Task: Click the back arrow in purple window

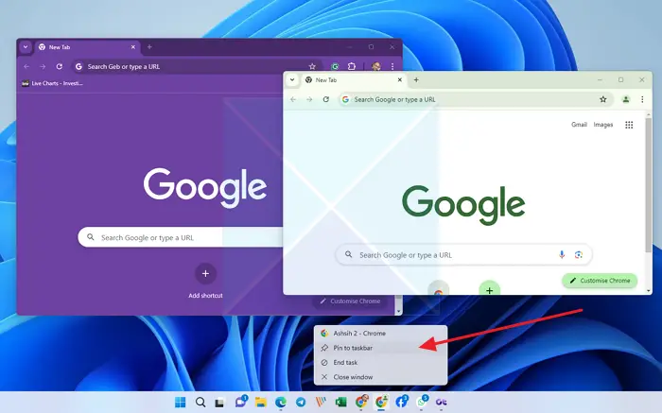Action: coord(26,67)
